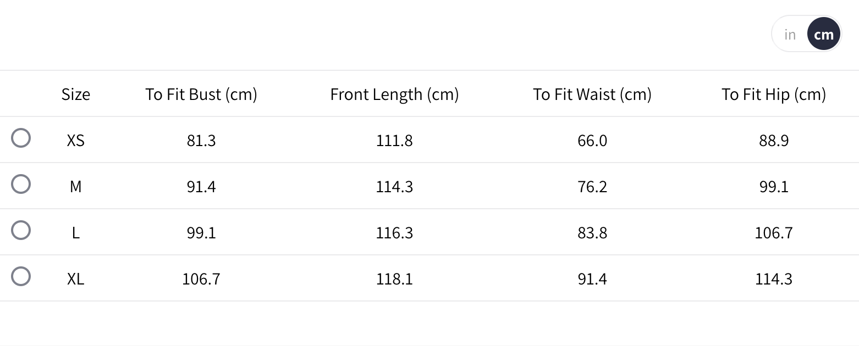Click the To Fit Bust column header
859x346 pixels.
pos(201,94)
